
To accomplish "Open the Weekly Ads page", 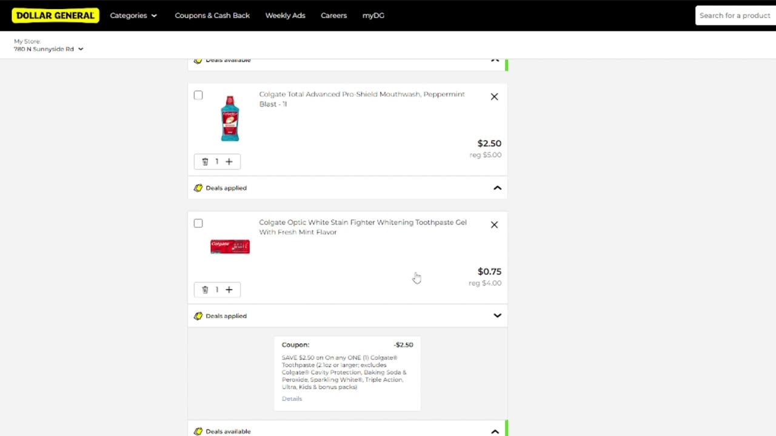I will click(285, 16).
